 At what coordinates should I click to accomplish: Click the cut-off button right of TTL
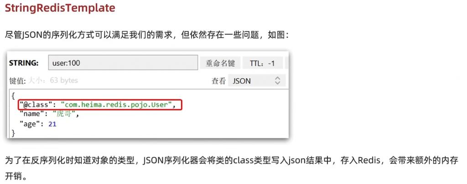click(287, 63)
